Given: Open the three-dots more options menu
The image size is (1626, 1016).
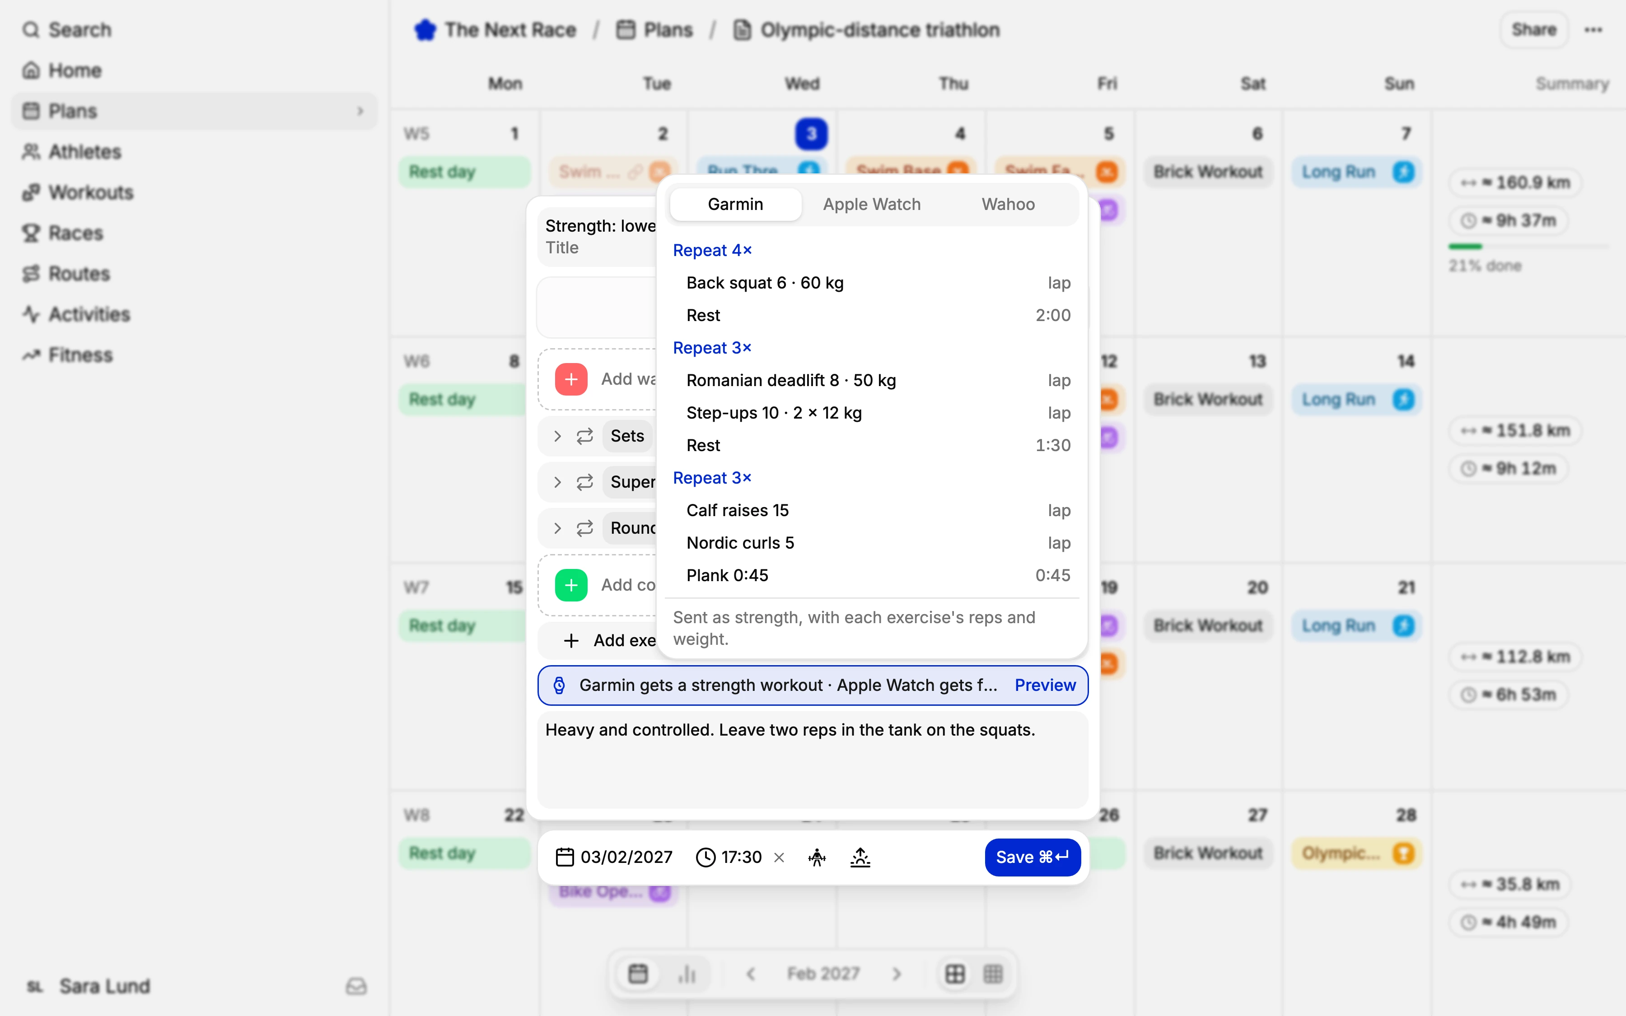Looking at the screenshot, I should point(1594,29).
